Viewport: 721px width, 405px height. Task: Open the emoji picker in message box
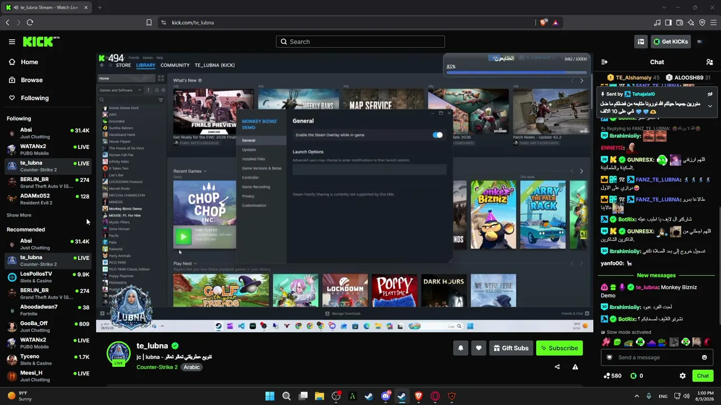tap(704, 357)
